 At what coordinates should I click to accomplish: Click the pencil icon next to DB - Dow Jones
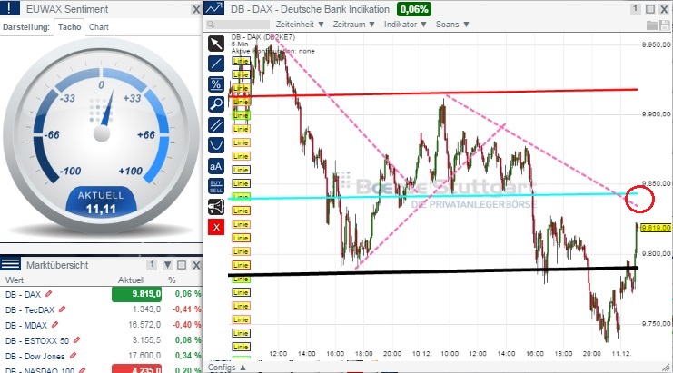pyautogui.click(x=73, y=356)
